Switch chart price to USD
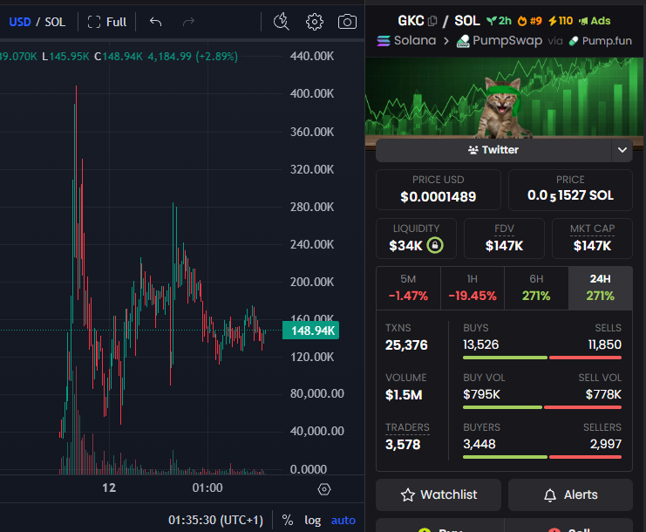646x532 pixels. pos(20,22)
